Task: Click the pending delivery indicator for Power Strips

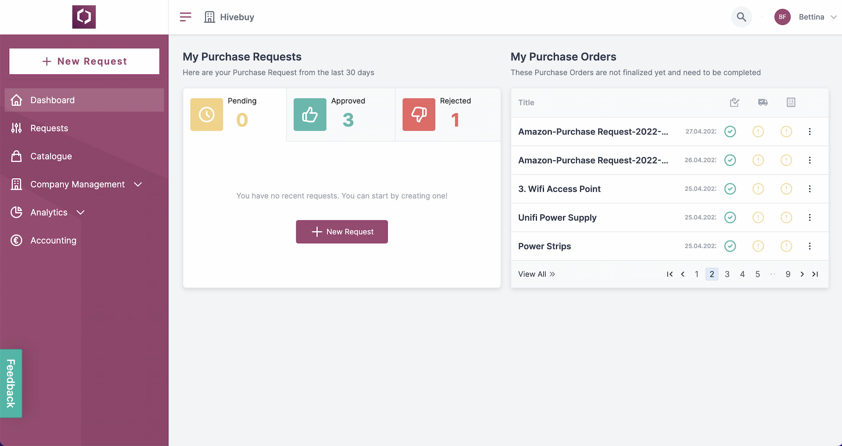Action: click(x=758, y=246)
